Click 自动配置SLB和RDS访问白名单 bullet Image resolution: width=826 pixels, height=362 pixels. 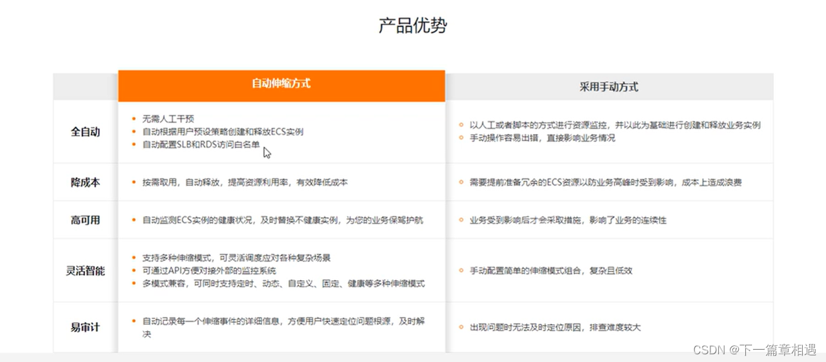point(201,144)
